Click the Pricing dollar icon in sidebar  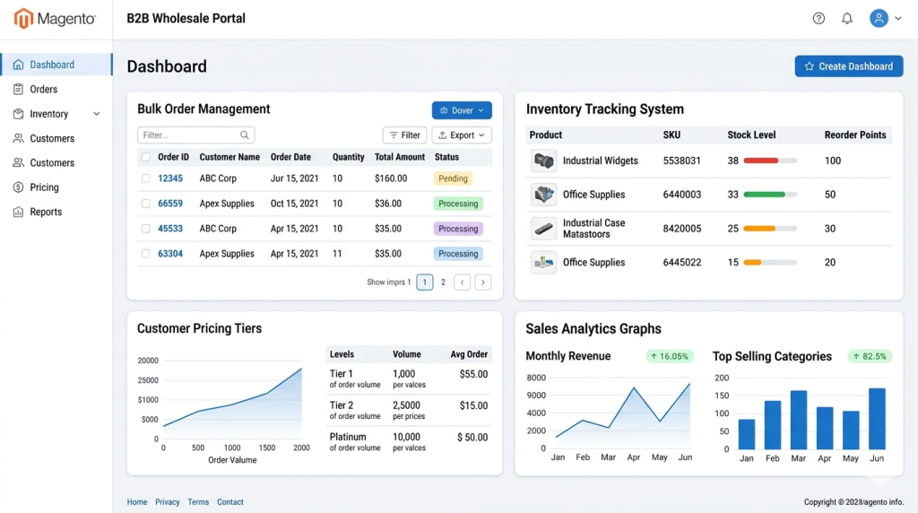coord(18,187)
